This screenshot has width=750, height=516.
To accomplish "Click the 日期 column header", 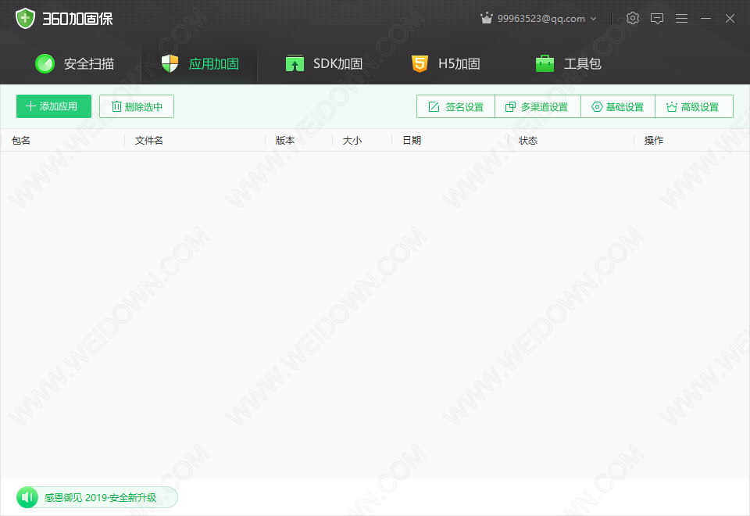I will pos(412,140).
